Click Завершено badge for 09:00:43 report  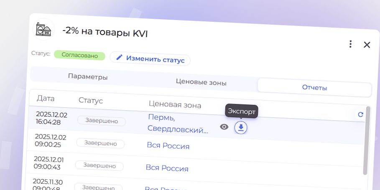99,165
